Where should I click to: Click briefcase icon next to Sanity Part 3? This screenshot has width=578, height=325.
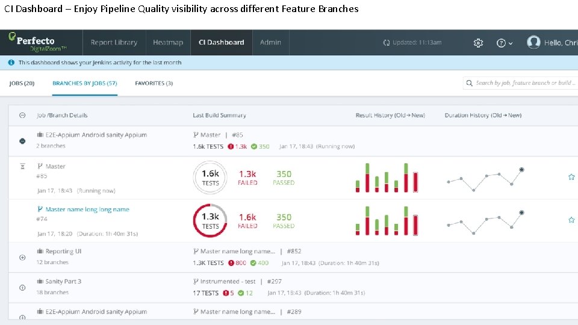[40, 281]
